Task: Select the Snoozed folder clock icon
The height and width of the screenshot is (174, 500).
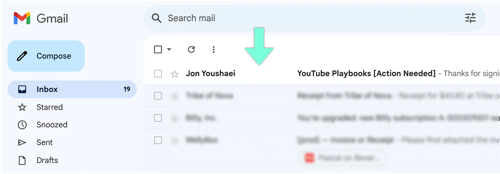Action: coord(22,125)
